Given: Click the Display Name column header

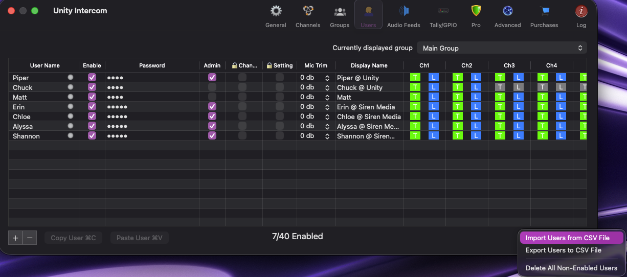Looking at the screenshot, I should coord(369,65).
